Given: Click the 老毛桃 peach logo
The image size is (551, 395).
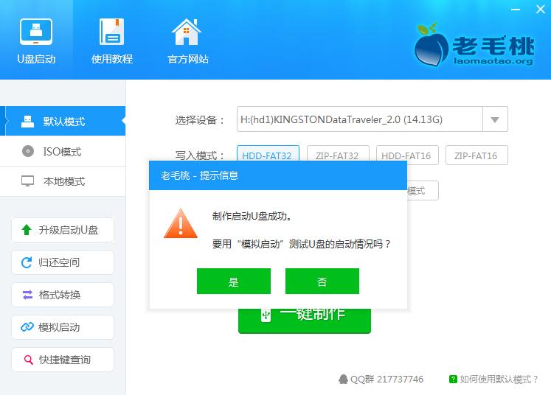Looking at the screenshot, I should [432, 45].
